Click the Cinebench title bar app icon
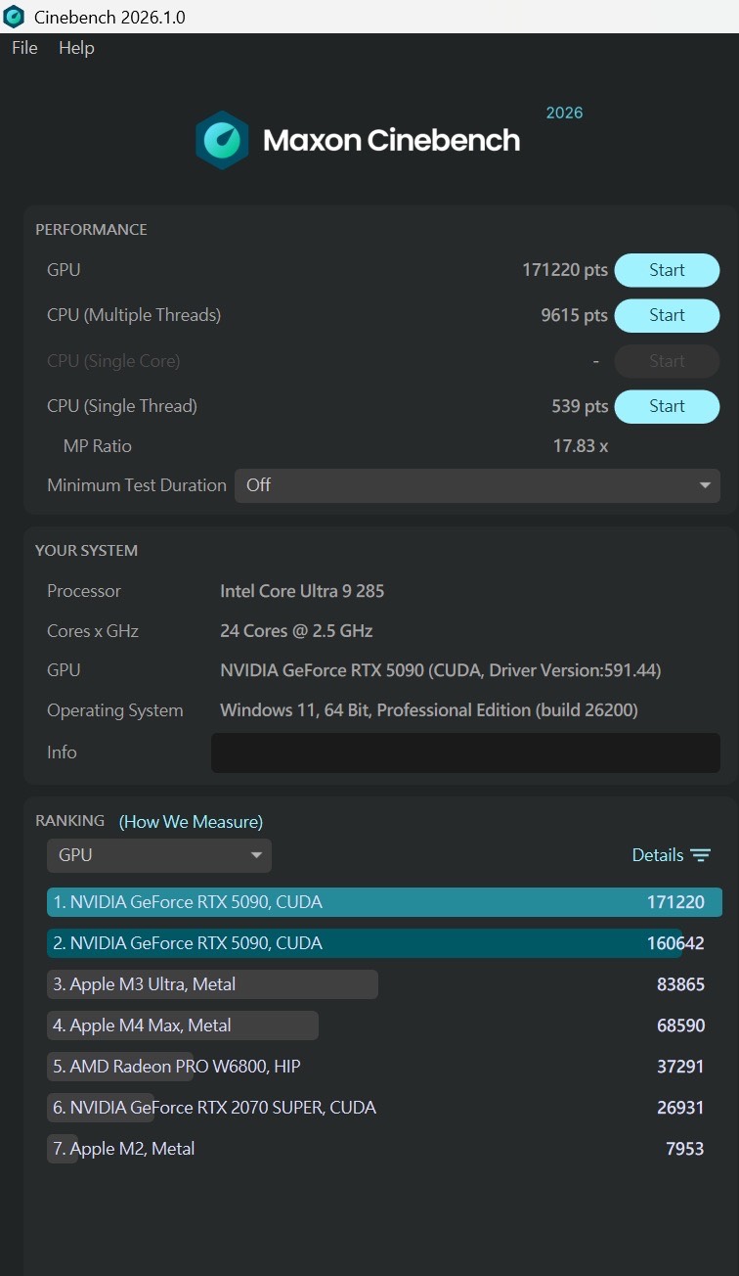739x1276 pixels. [15, 17]
